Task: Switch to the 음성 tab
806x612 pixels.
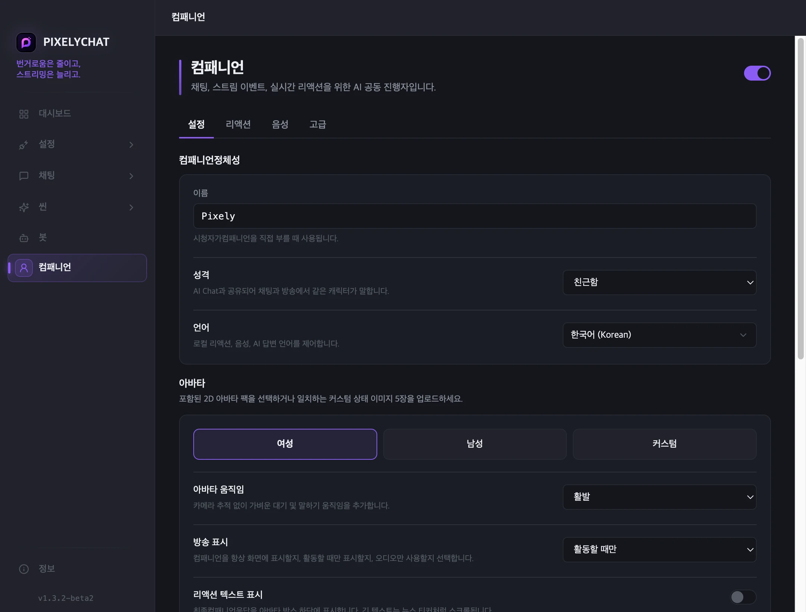Action: pos(280,125)
